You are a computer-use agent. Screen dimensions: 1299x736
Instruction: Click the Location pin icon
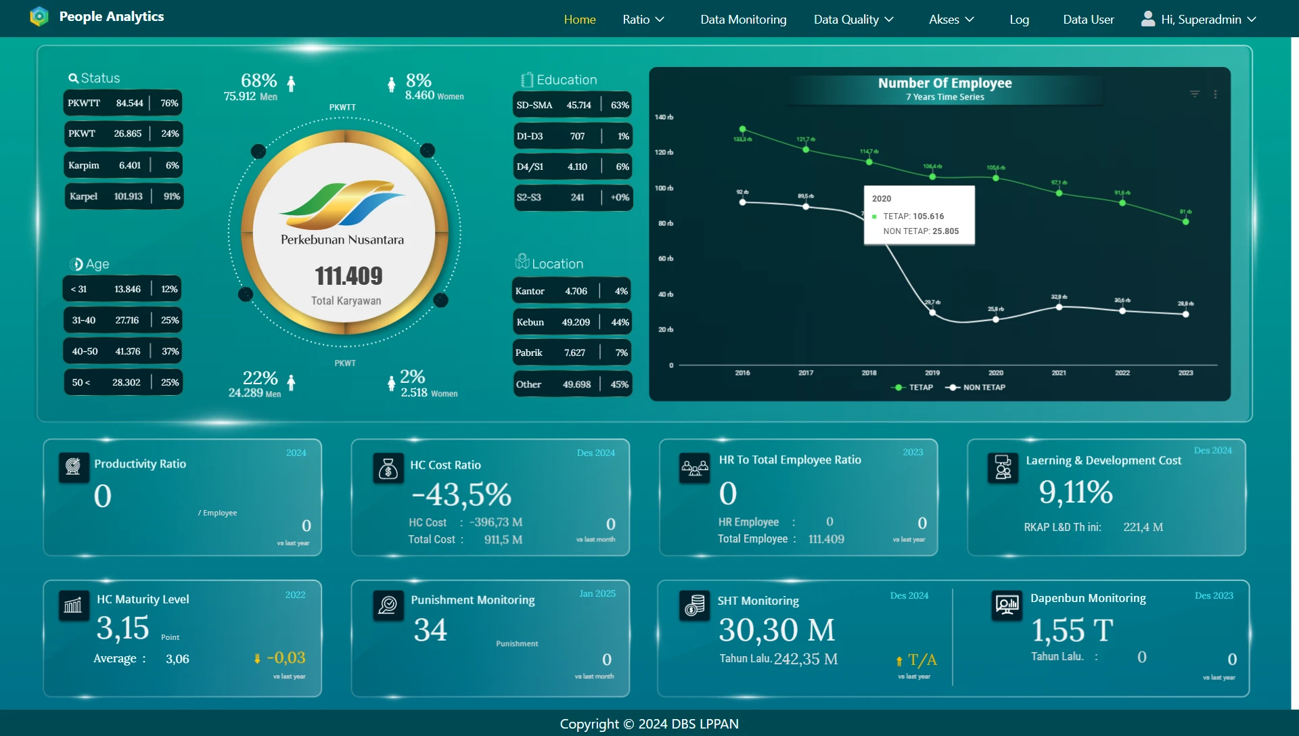(x=522, y=260)
